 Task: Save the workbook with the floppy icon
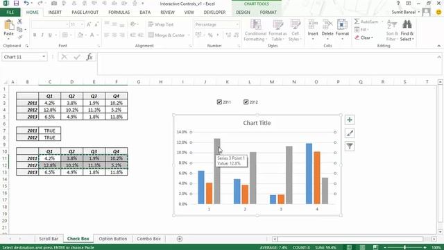click(16, 3)
